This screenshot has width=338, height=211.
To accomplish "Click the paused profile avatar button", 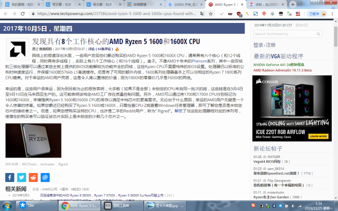I will [x=317, y=14].
